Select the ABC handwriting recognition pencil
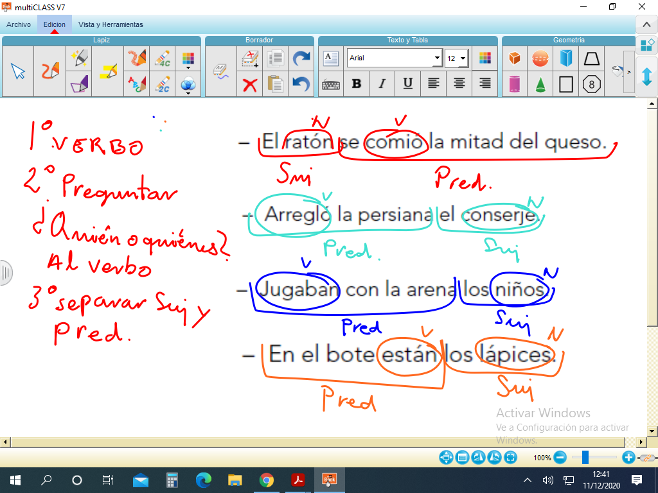The image size is (658, 493). (x=137, y=84)
